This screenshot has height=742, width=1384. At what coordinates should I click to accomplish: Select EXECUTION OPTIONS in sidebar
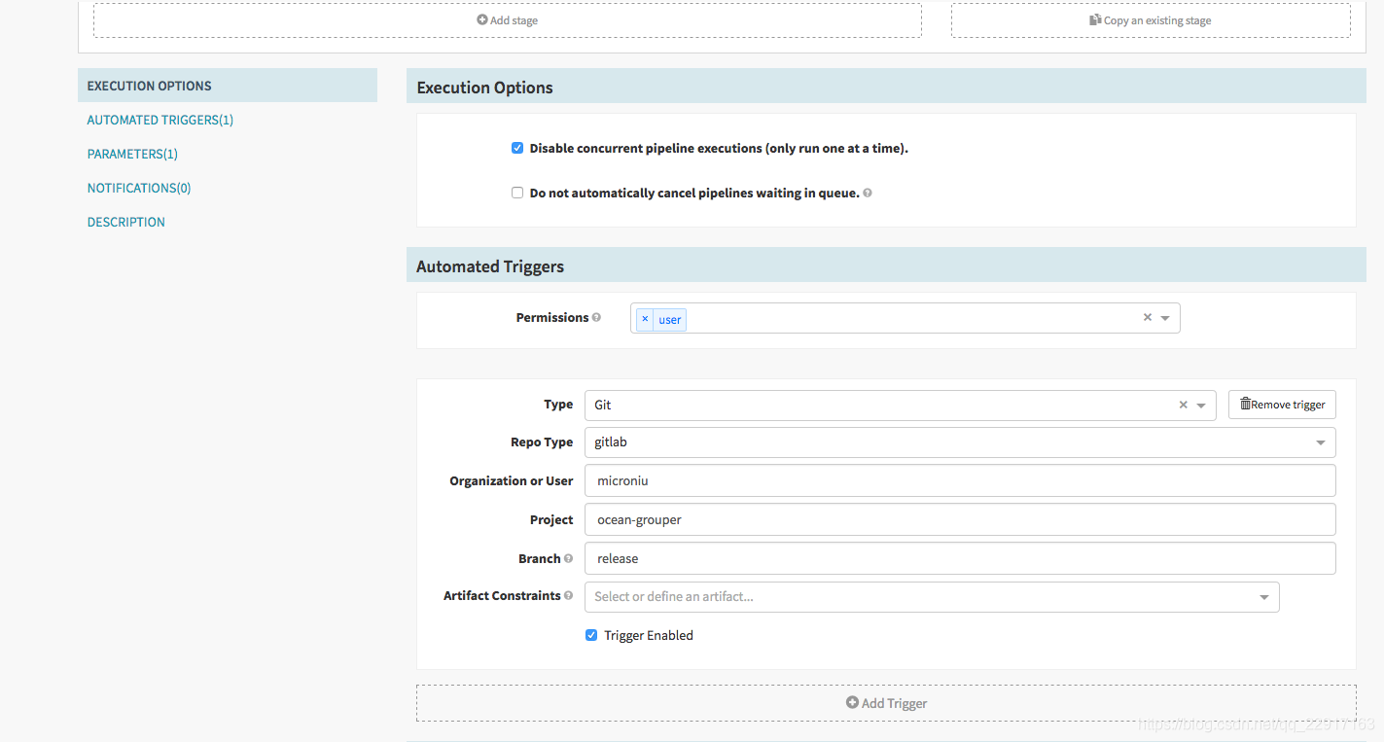228,86
